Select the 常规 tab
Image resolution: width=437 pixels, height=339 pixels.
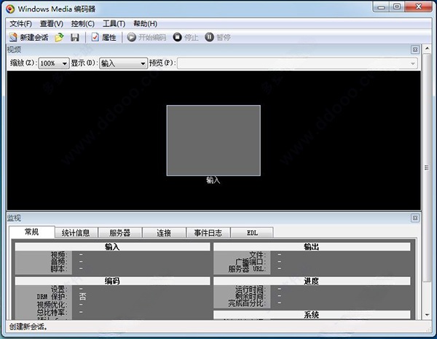32,232
